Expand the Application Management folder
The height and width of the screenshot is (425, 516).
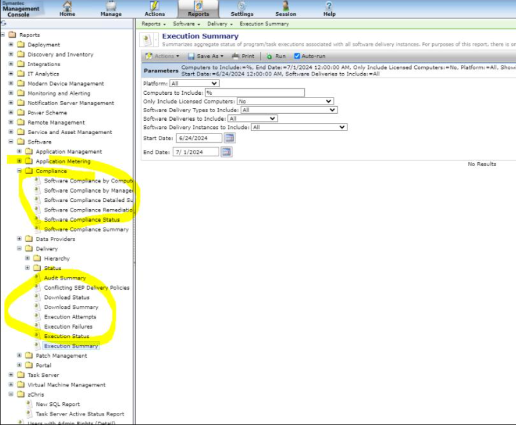tap(19, 151)
